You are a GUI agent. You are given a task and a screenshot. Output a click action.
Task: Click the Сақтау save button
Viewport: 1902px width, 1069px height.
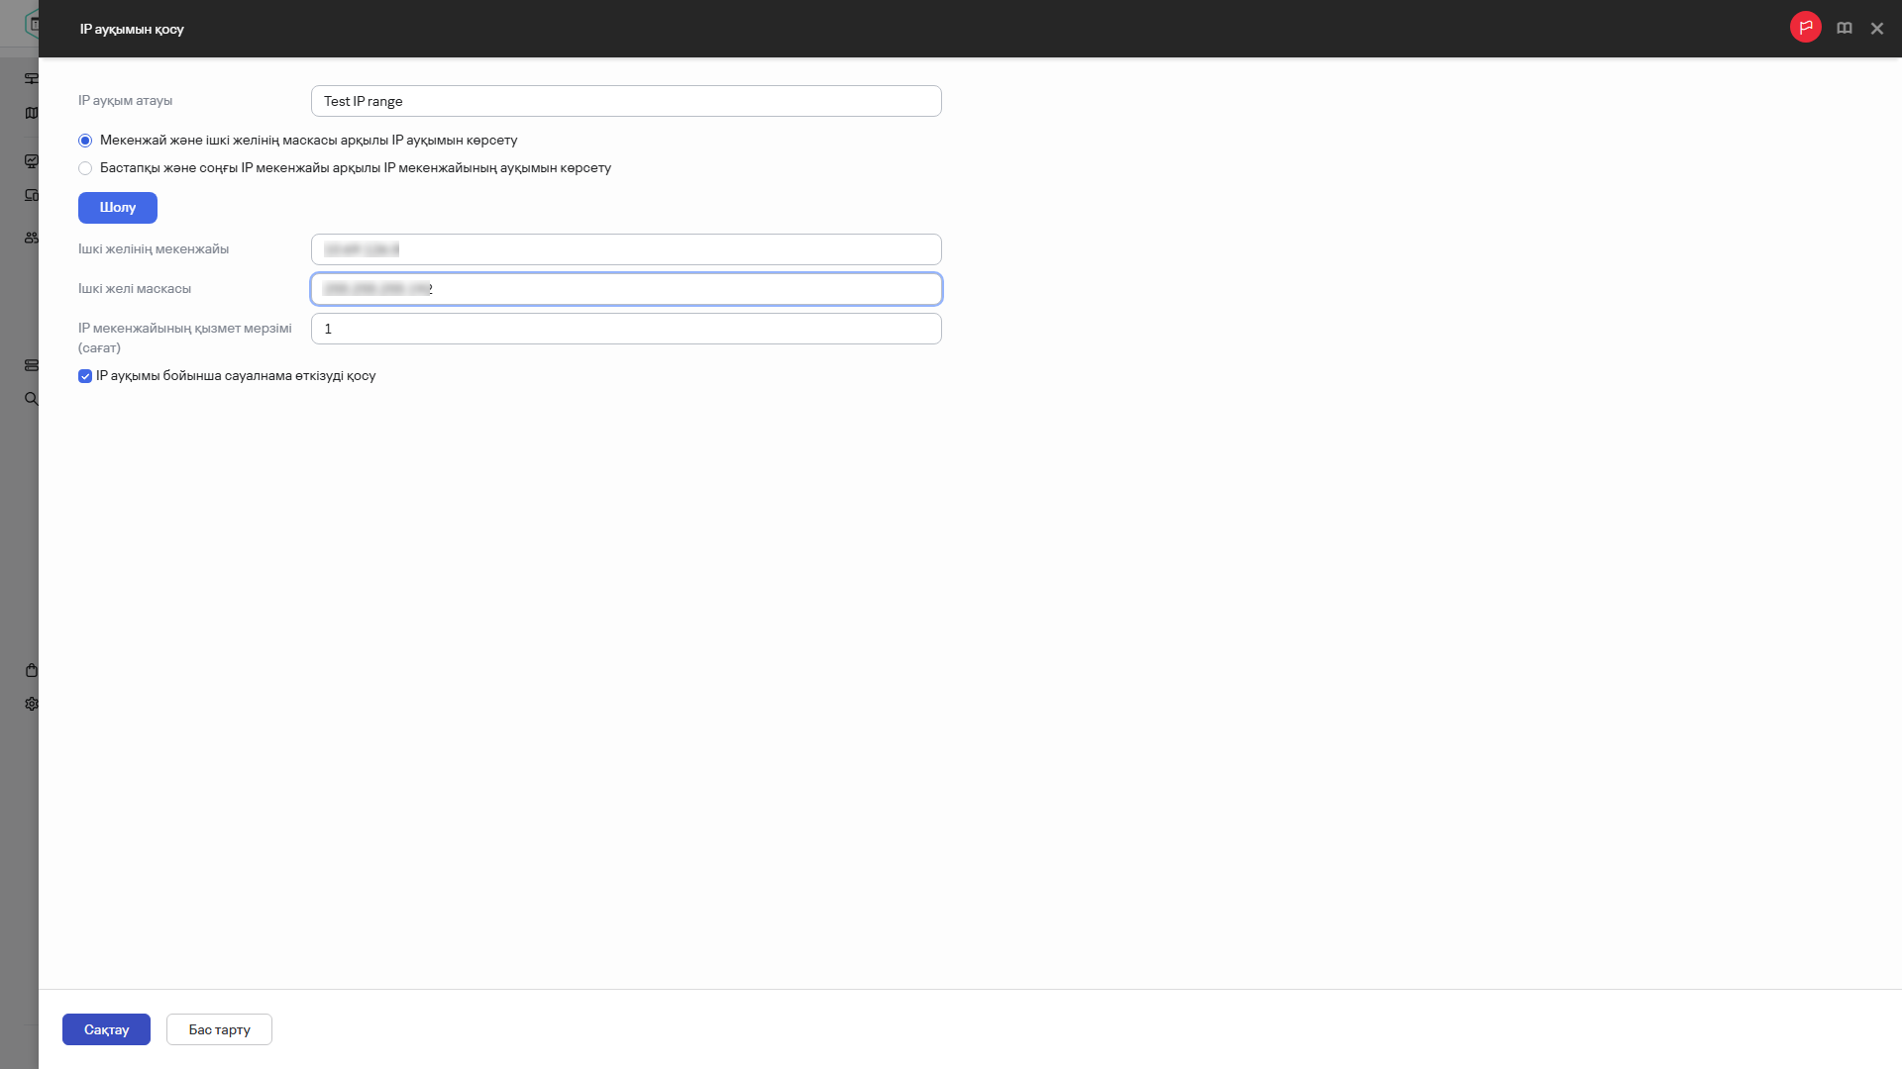point(106,1029)
